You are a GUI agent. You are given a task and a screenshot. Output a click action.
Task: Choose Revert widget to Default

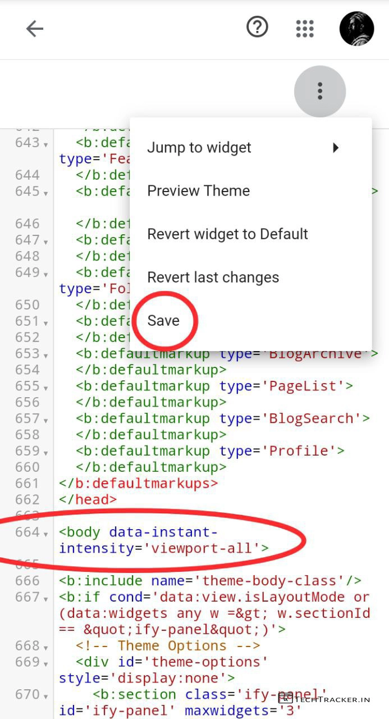(227, 234)
